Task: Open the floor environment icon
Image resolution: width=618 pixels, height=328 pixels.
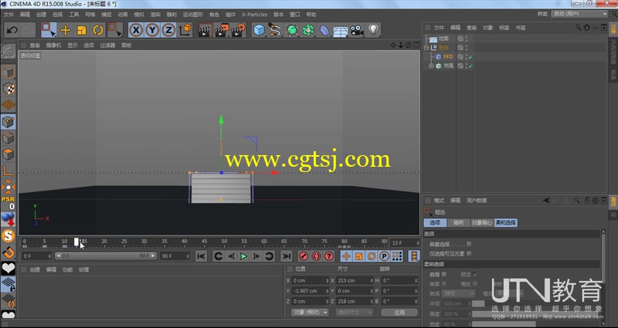Action: click(x=341, y=31)
